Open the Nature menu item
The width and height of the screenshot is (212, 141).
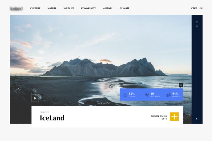pyautogui.click(x=52, y=8)
